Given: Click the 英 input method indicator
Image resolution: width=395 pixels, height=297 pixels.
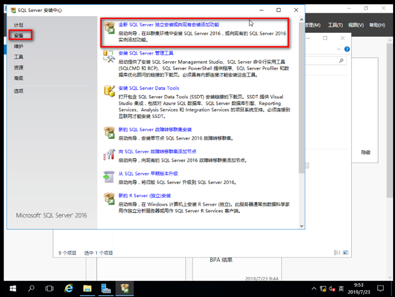Looking at the screenshot, I should (341, 288).
